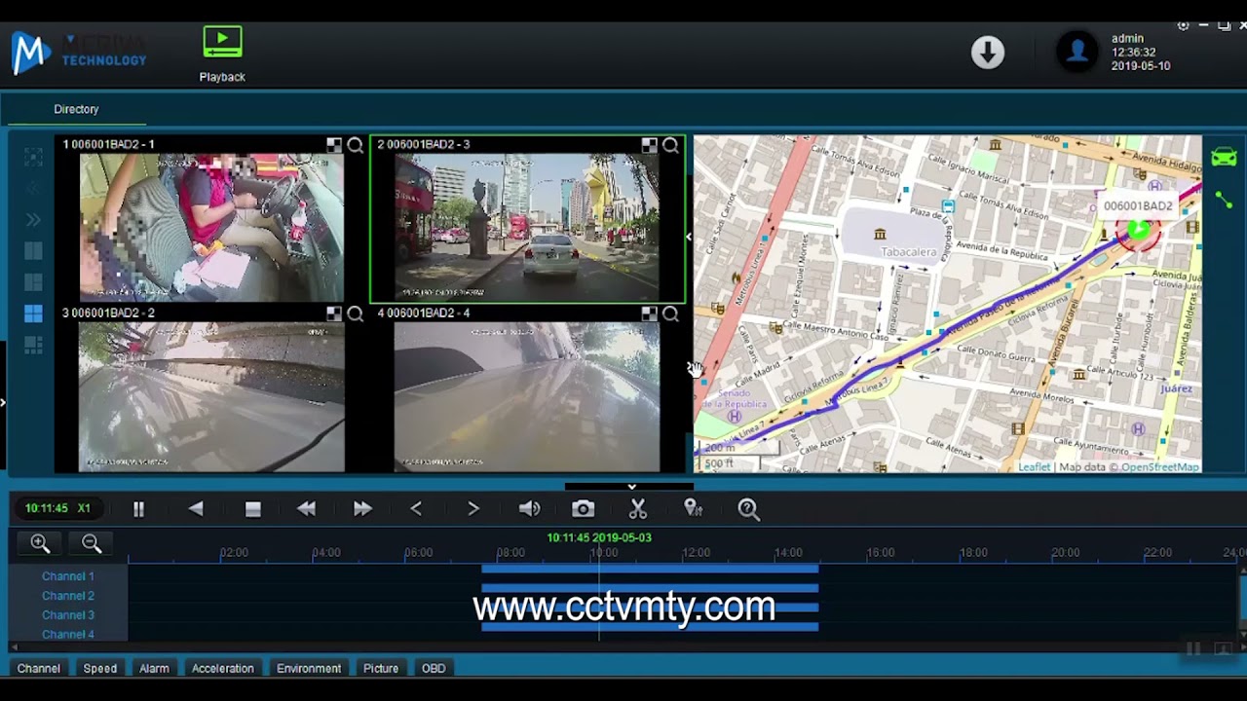Screen dimensions: 1247x701
Task: Pause the playback
Action: (x=138, y=509)
